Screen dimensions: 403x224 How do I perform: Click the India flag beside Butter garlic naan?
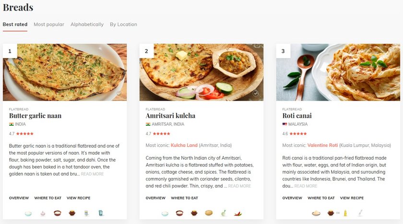pos(12,124)
